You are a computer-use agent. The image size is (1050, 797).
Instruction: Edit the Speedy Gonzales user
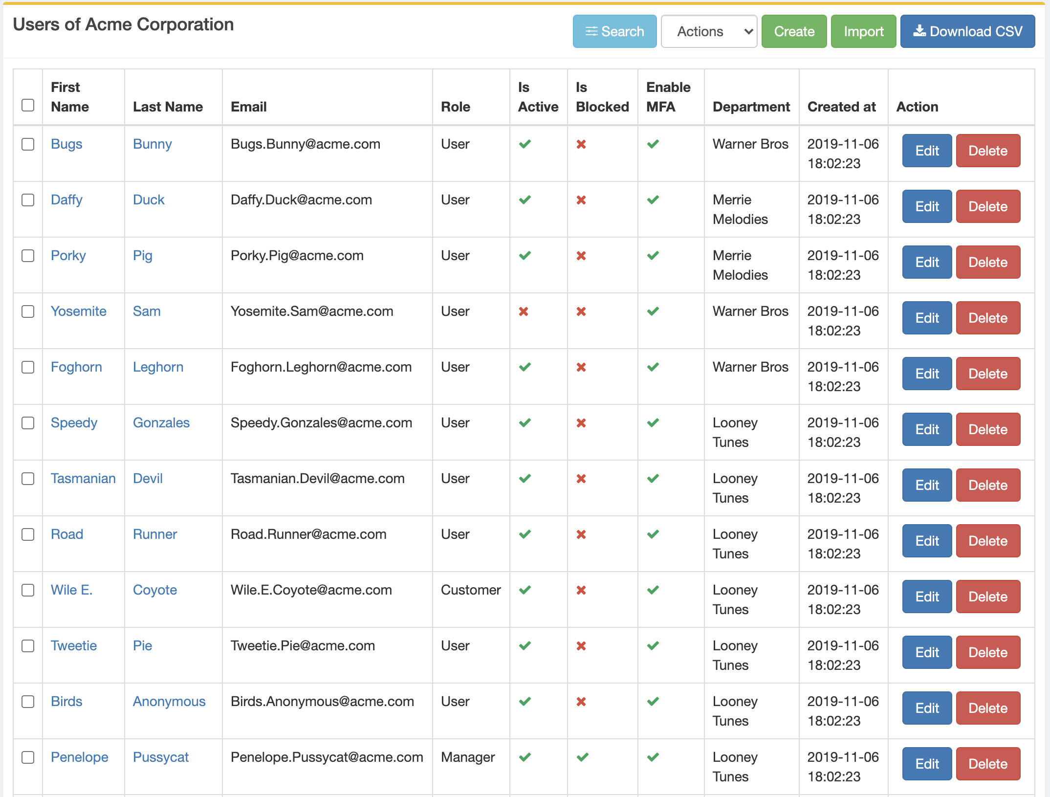tap(927, 429)
